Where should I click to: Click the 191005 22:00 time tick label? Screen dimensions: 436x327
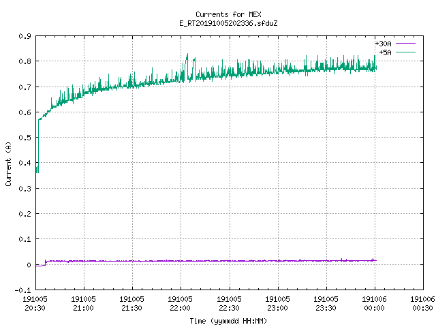point(180,304)
